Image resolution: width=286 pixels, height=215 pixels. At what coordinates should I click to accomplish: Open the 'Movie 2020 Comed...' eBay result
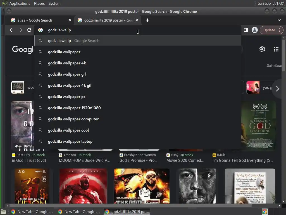(185, 160)
